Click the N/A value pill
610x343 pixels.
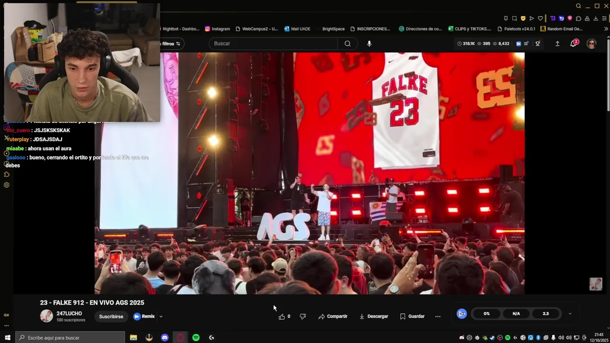(516, 313)
